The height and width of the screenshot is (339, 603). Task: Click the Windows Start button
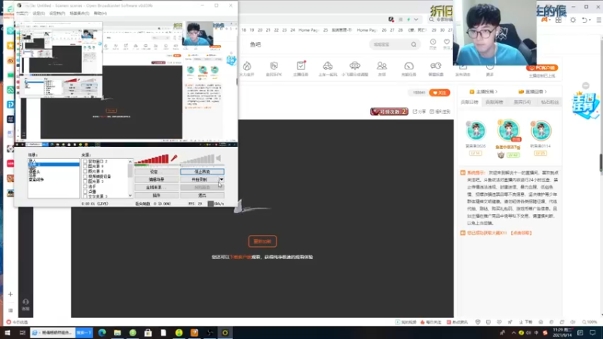[7, 332]
